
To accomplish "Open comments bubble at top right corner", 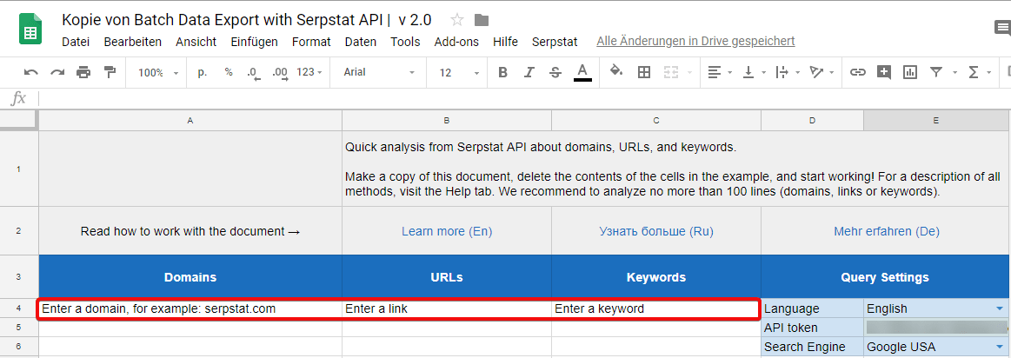I will click(x=1003, y=26).
